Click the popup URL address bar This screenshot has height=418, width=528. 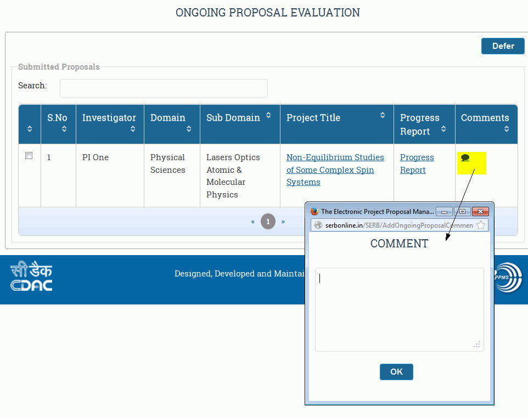[399, 225]
